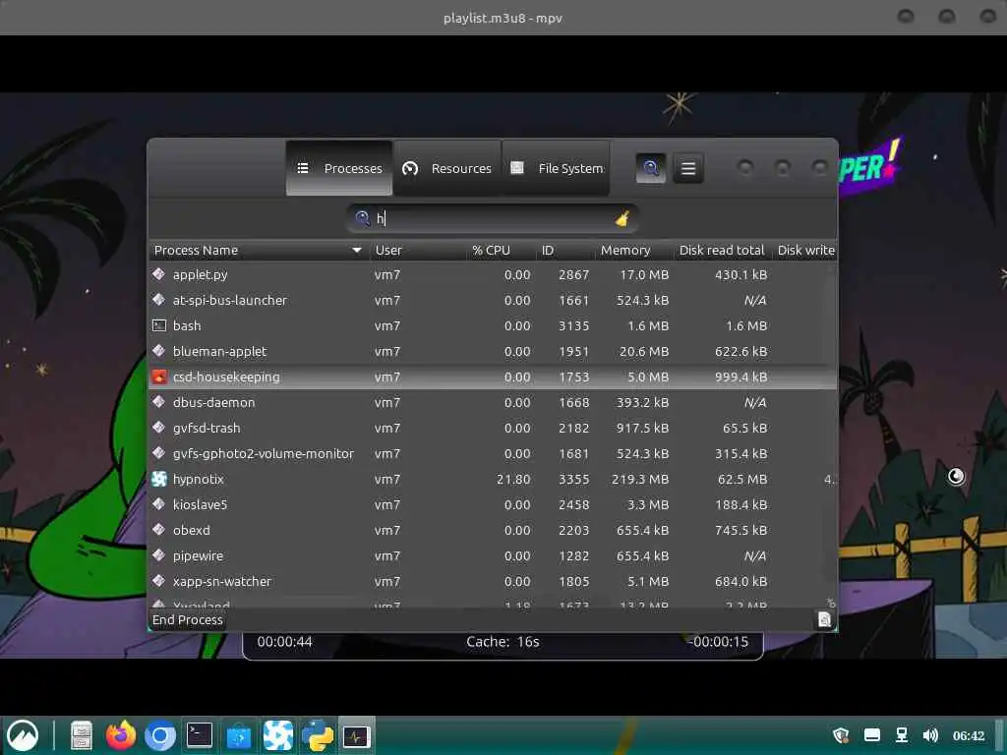Viewport: 1007px width, 755px height.
Task: Open the software store taskbar icon
Action: pyautogui.click(x=238, y=735)
